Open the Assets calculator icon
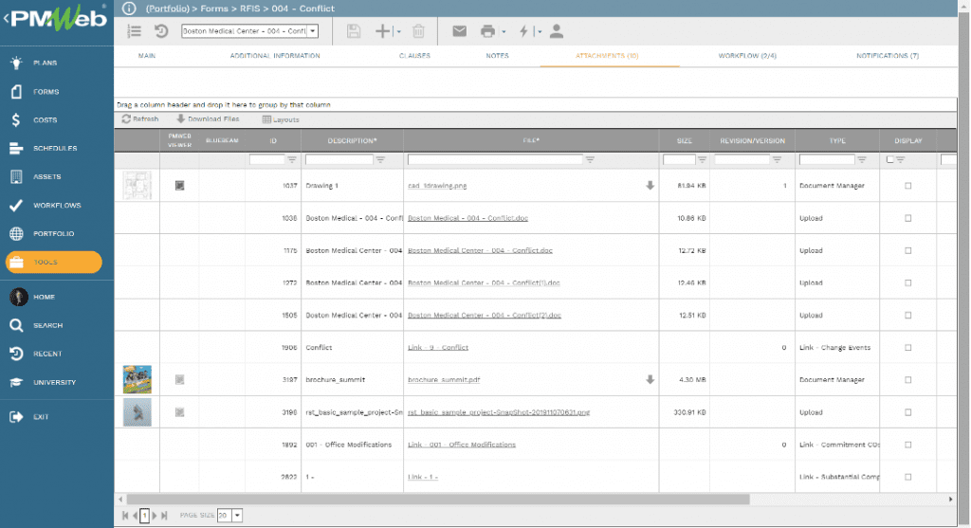The image size is (971, 528). [x=16, y=177]
